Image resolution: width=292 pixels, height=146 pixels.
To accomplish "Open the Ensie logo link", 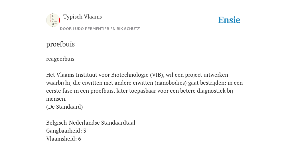I will (229, 20).
